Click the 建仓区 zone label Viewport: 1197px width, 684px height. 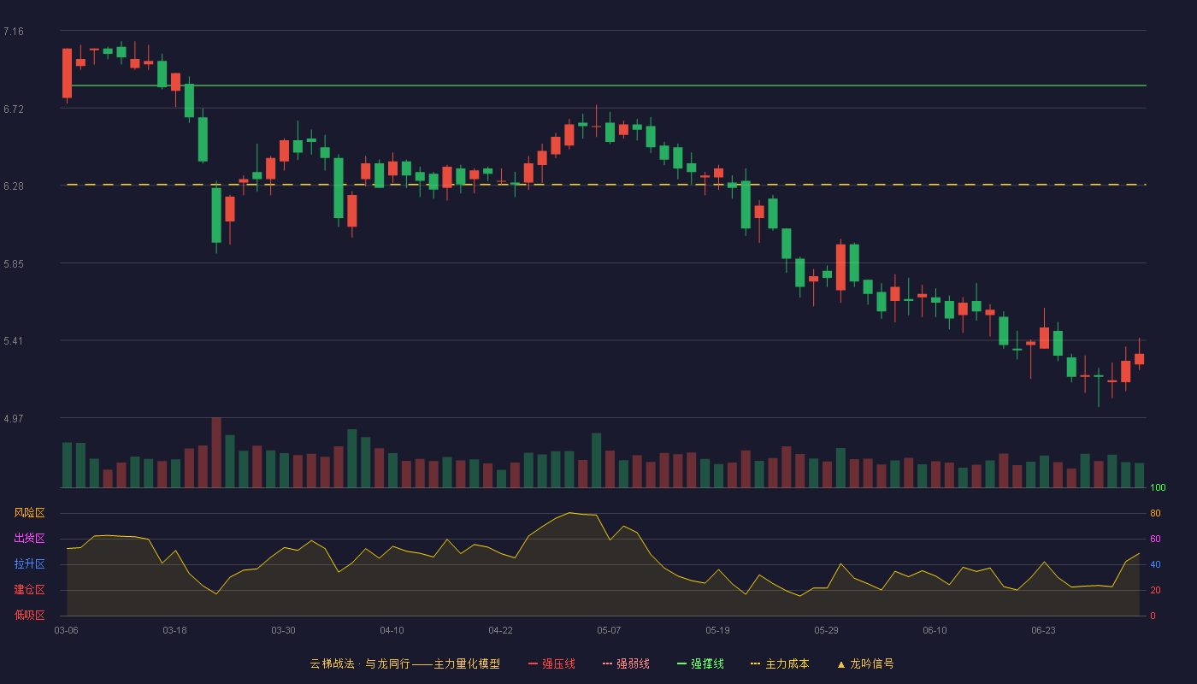tap(29, 590)
